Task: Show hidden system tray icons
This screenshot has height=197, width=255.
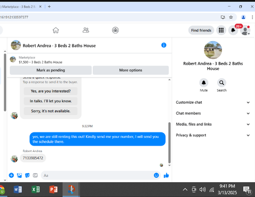Action: [x=185, y=189]
